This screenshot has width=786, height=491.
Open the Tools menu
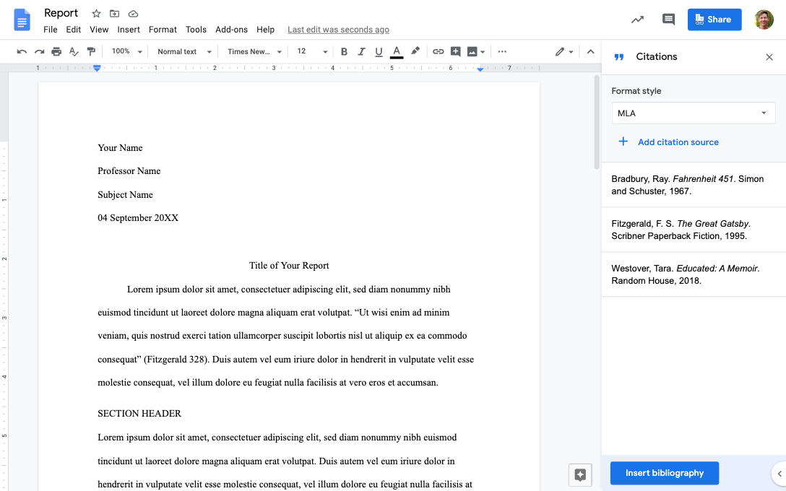[x=196, y=30]
